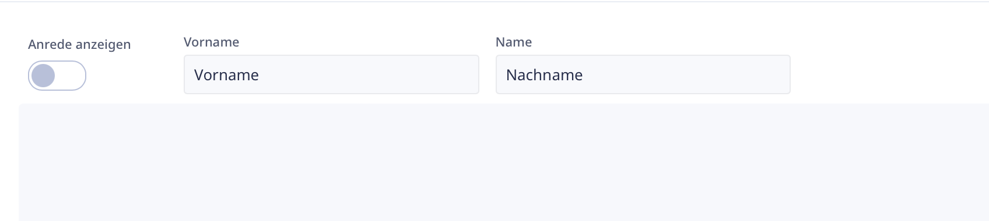This screenshot has width=989, height=221.
Task: Click inside the Vorname box after the text
Action: click(367, 75)
